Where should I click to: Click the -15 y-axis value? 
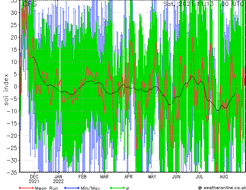click(12, 124)
